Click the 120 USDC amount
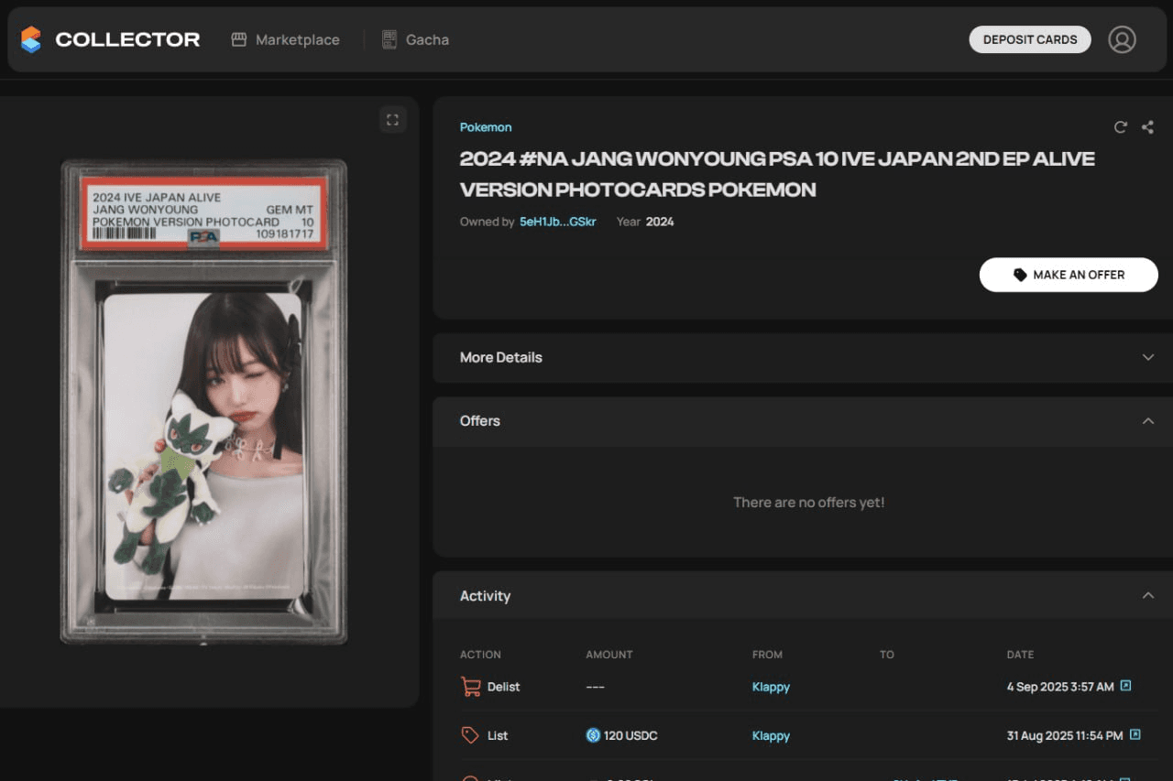The width and height of the screenshot is (1173, 781). pos(630,735)
